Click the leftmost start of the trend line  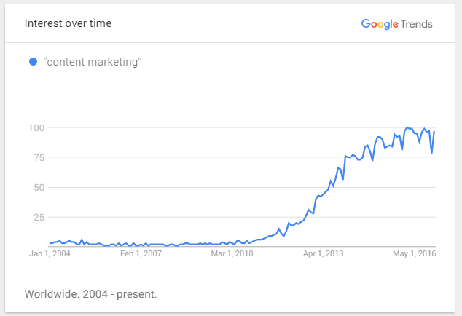coord(50,243)
